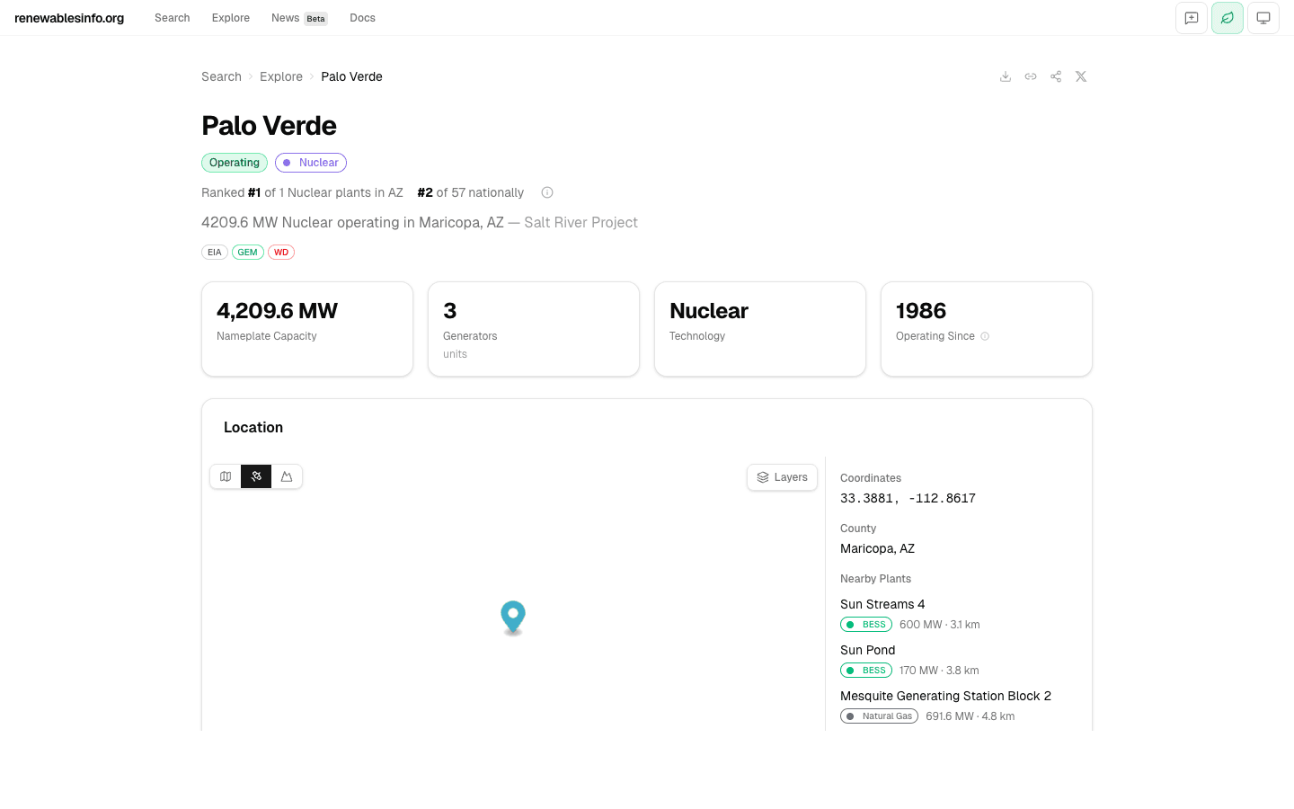
Task: Click the Explore breadcrumb link
Action: [x=281, y=76]
